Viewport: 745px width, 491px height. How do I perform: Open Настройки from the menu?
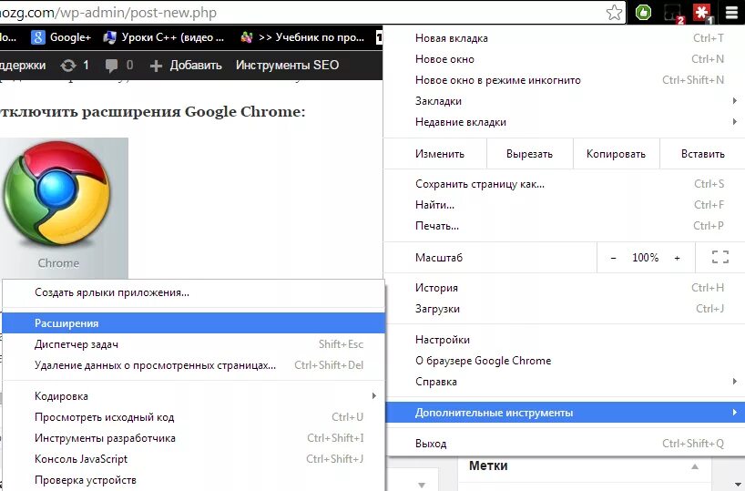[x=565, y=340]
